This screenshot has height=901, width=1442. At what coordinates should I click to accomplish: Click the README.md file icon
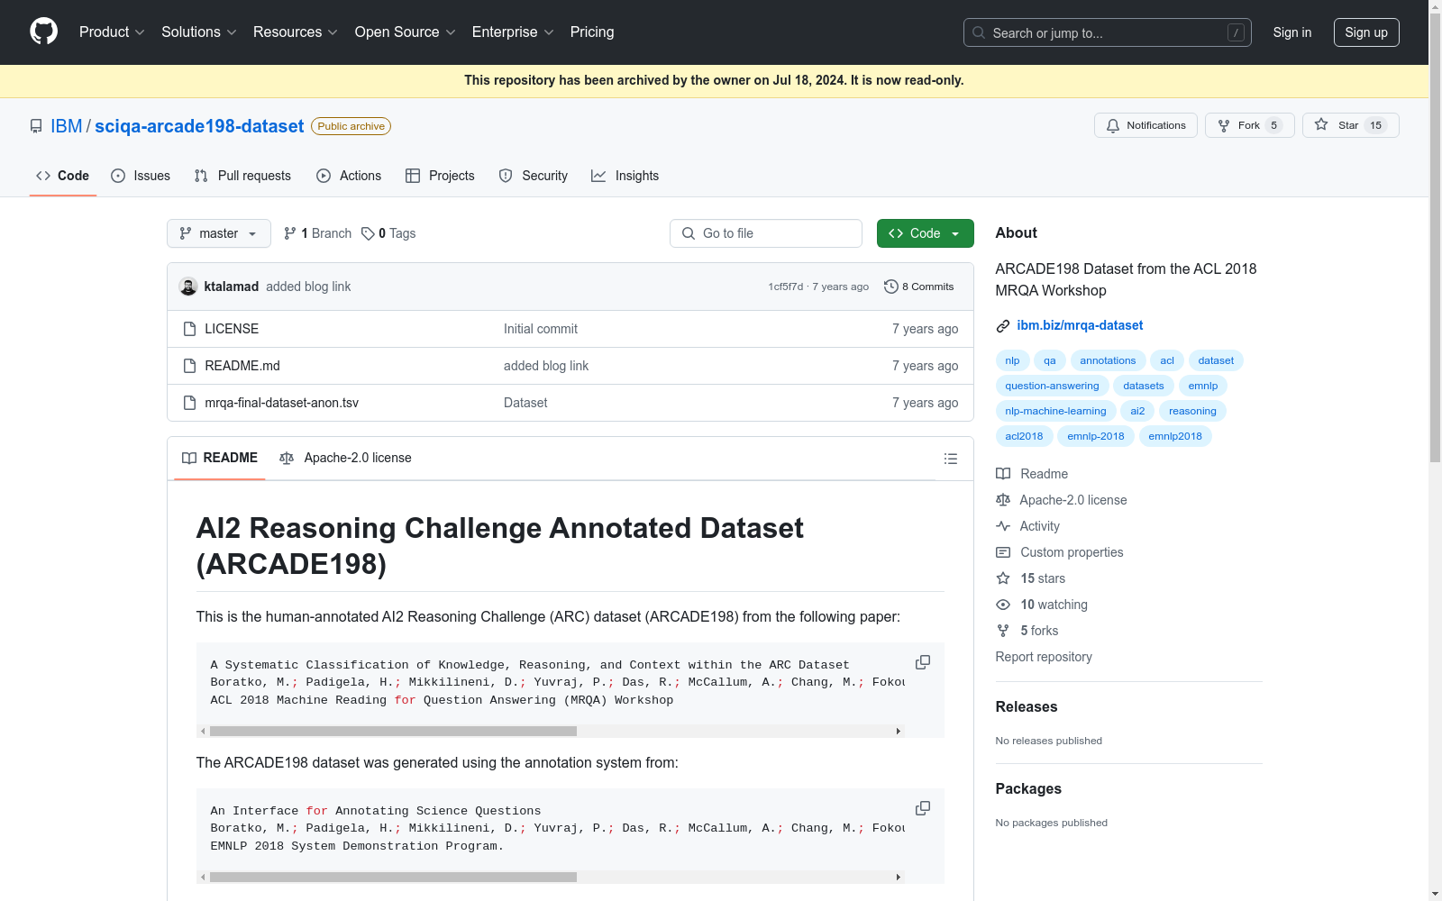coord(189,366)
